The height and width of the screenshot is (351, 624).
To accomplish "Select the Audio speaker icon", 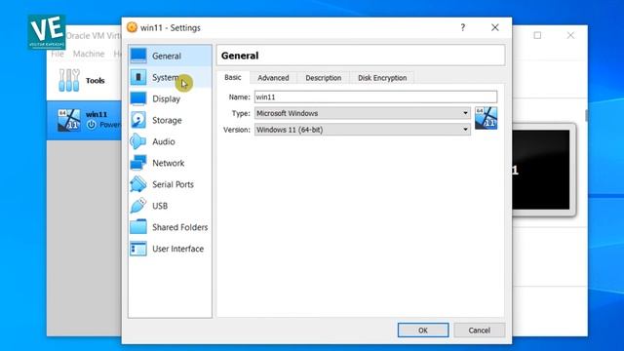I will (138, 141).
